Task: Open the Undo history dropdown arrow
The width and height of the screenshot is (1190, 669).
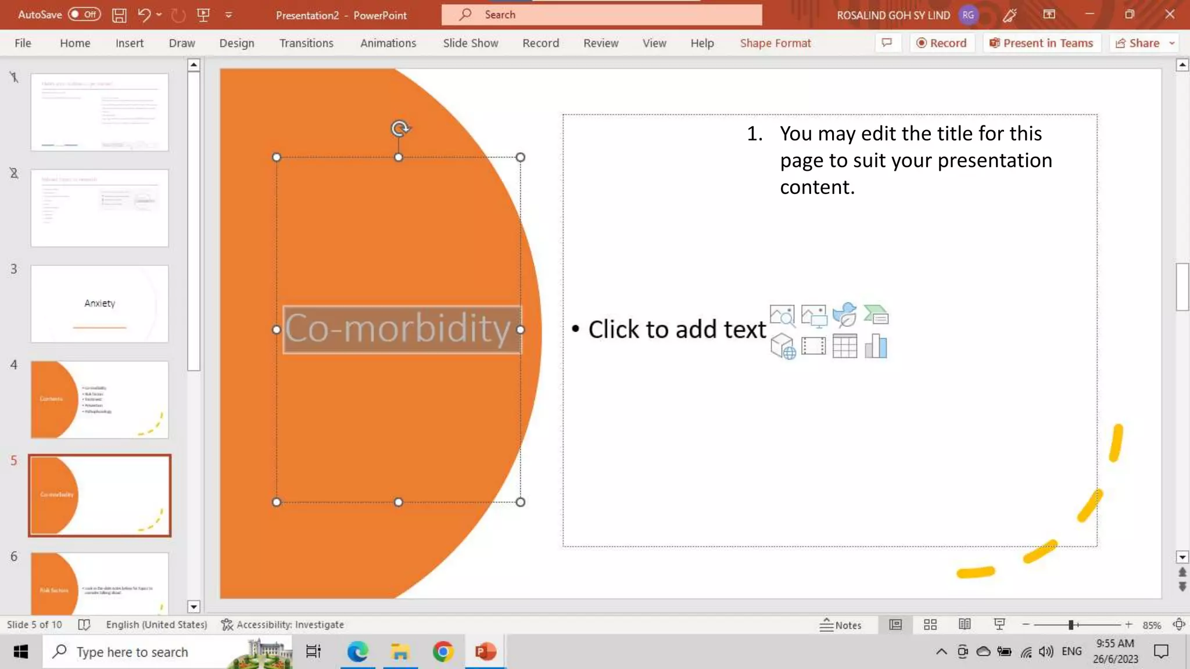Action: point(159,15)
